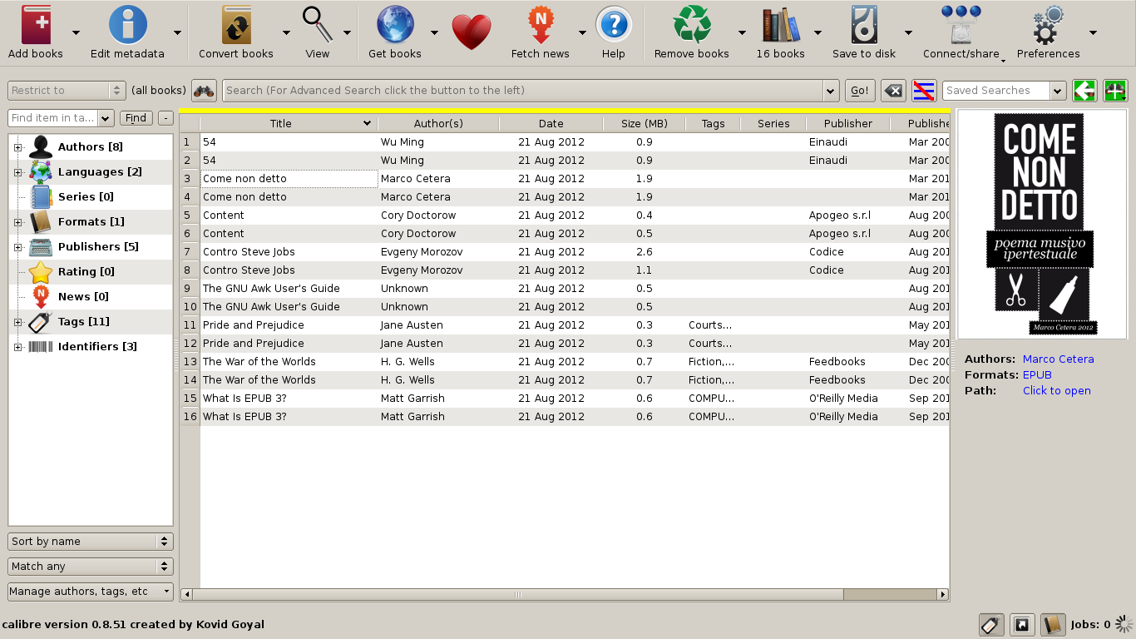The height and width of the screenshot is (639, 1136).
Task: Clear the search with reset icon
Action: click(x=893, y=91)
